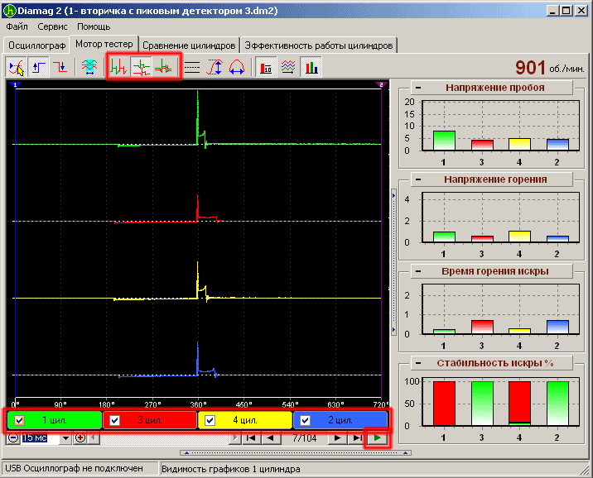Toggle horizontal dashed lines icon
This screenshot has height=478, width=593.
tap(192, 67)
